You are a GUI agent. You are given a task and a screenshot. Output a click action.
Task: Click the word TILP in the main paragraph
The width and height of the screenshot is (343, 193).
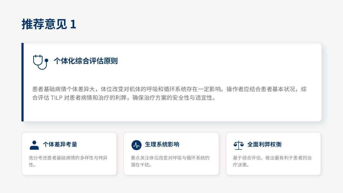click(x=57, y=98)
